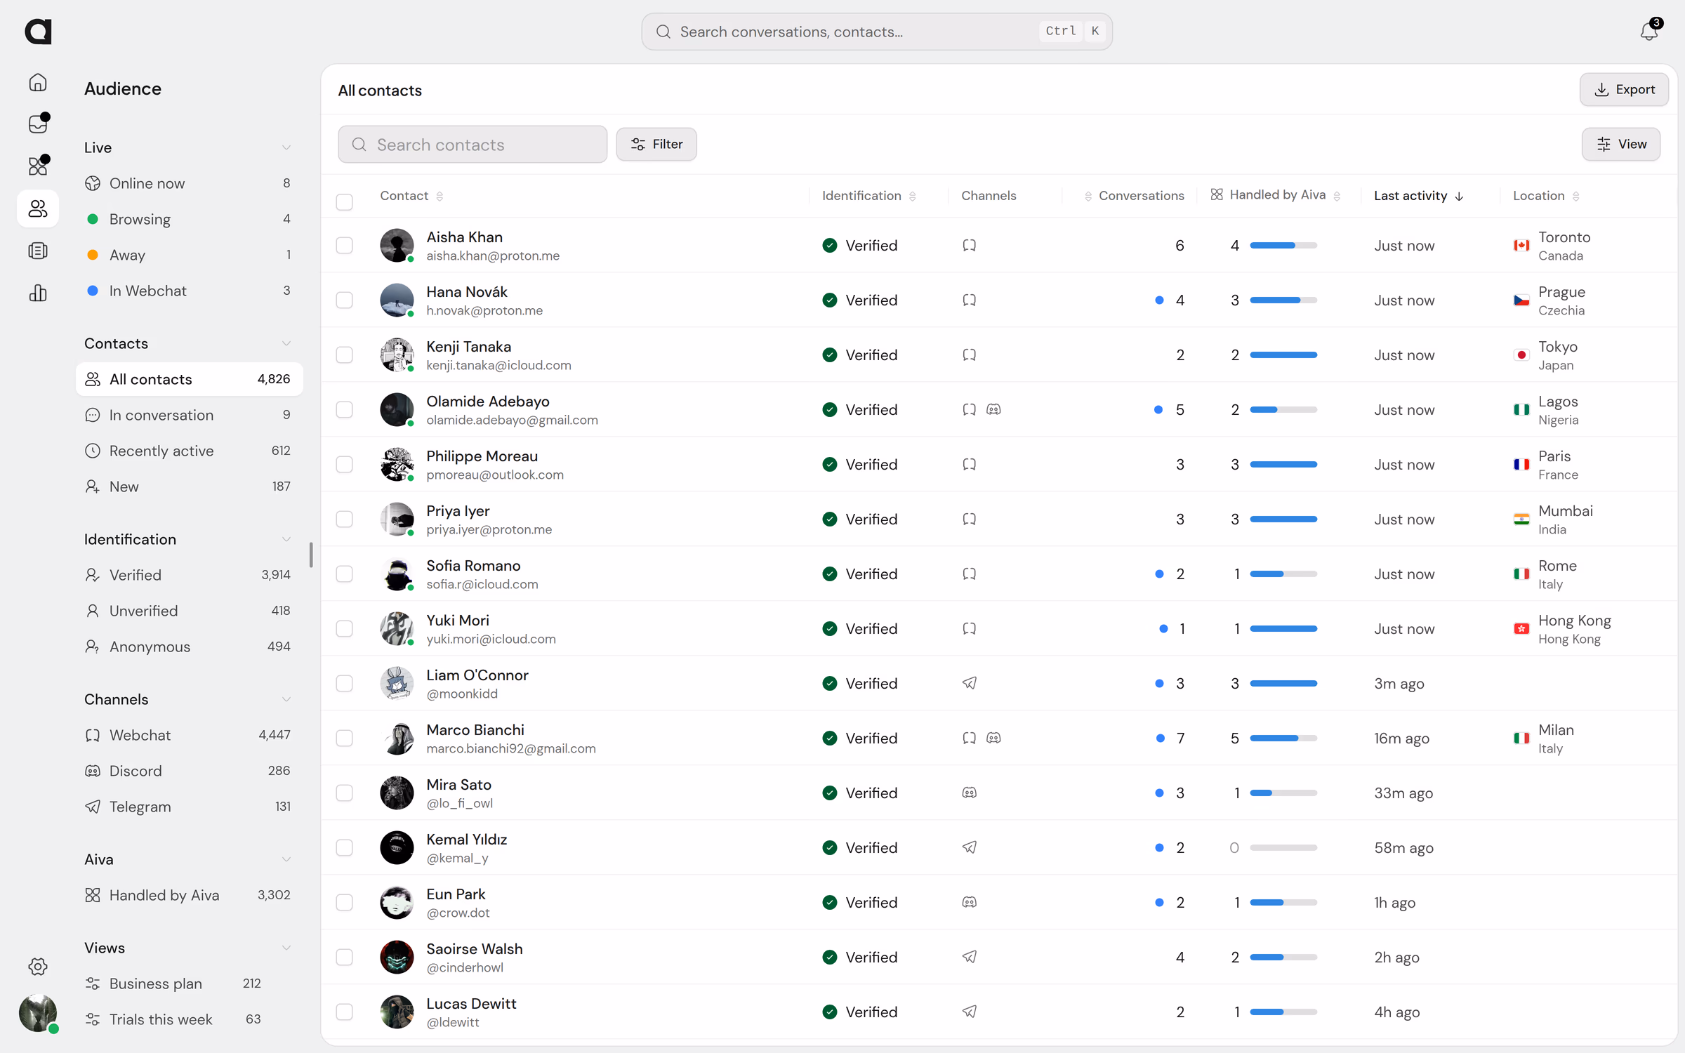Check the box for Kenji Tanaka
Viewport: 1685px width, 1053px height.
point(344,355)
